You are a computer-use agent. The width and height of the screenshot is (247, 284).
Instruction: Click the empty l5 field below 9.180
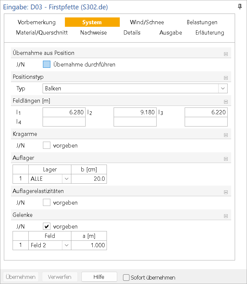(x=135, y=122)
